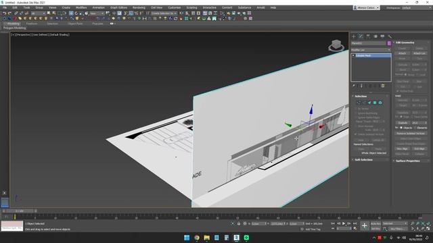Select Polygon sub-object level icon
Viewport: 433px width, 243px height.
375,103
